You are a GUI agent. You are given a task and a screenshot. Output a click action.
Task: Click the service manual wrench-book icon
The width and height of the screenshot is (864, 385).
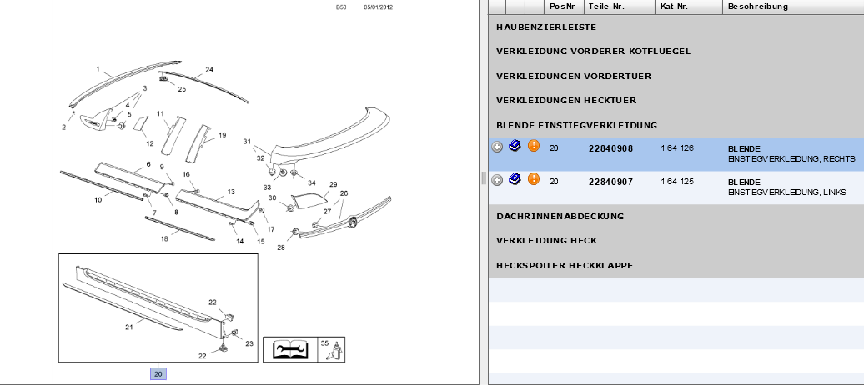[x=288, y=349]
